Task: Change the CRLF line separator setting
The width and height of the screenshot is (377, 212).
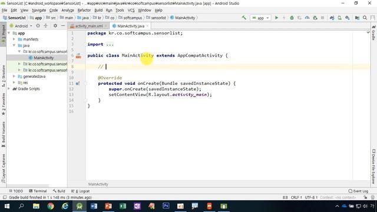Action: [296, 197]
